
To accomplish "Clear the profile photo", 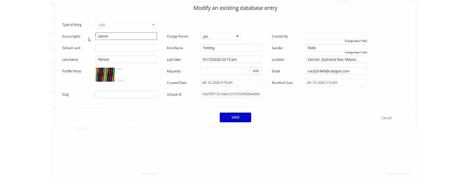I will [x=120, y=81].
